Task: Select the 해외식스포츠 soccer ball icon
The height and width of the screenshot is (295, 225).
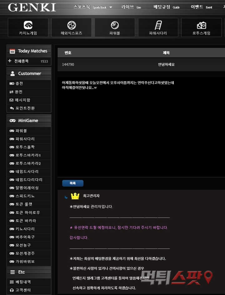Action: pos(72,25)
